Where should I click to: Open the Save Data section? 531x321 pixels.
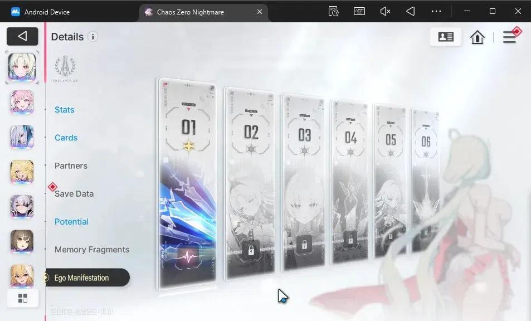[x=74, y=194]
